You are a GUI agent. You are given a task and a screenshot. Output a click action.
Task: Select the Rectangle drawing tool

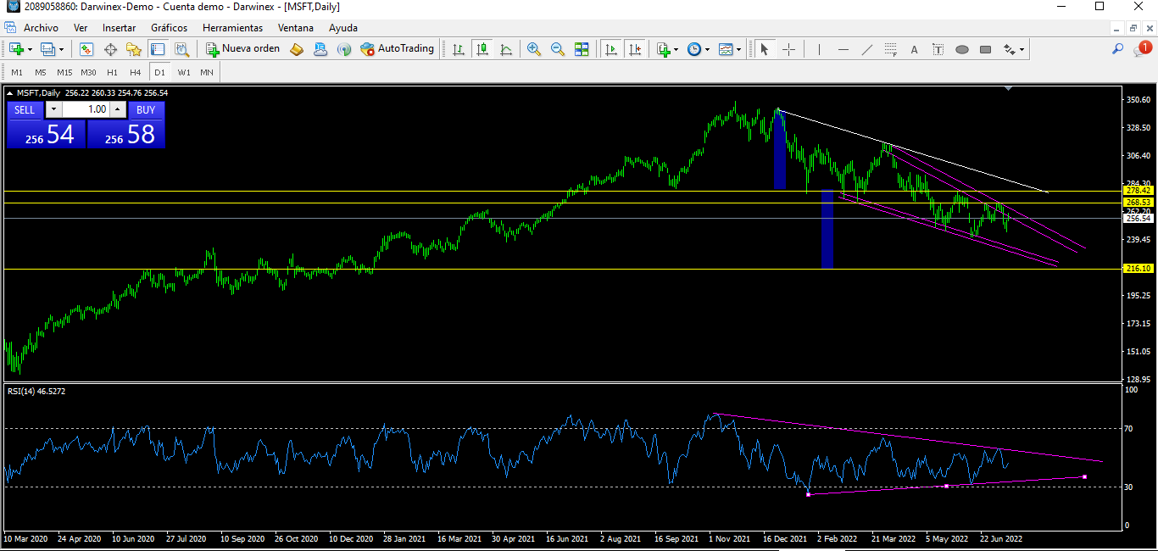coord(986,49)
